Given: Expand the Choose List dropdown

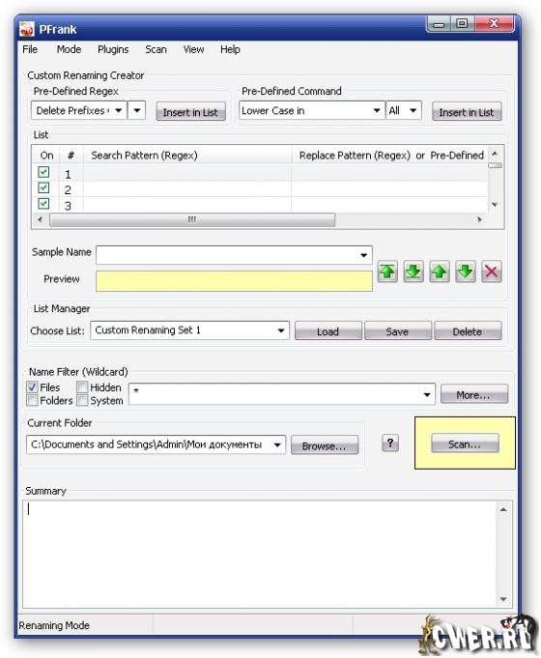Looking at the screenshot, I should pyautogui.click(x=189, y=330).
